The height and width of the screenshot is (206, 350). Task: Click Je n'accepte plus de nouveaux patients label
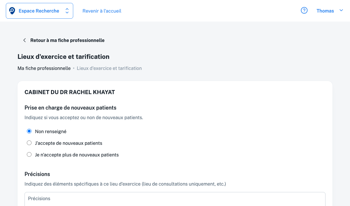(x=77, y=155)
